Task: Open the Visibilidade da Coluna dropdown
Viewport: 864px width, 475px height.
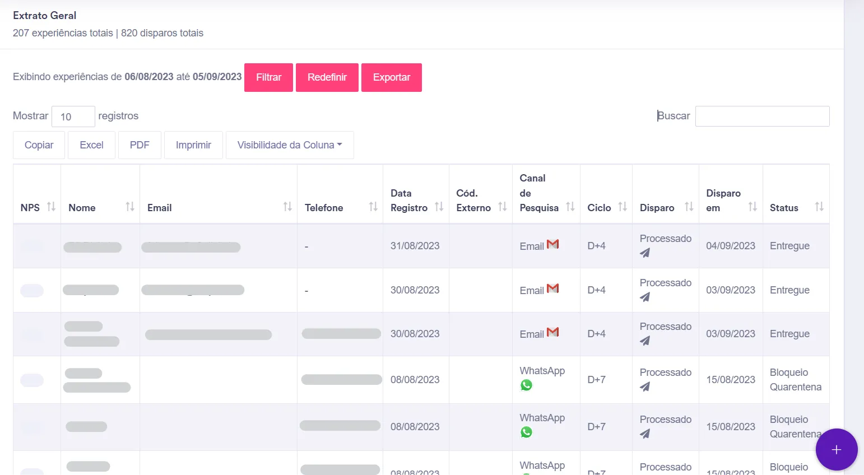Action: (x=290, y=145)
